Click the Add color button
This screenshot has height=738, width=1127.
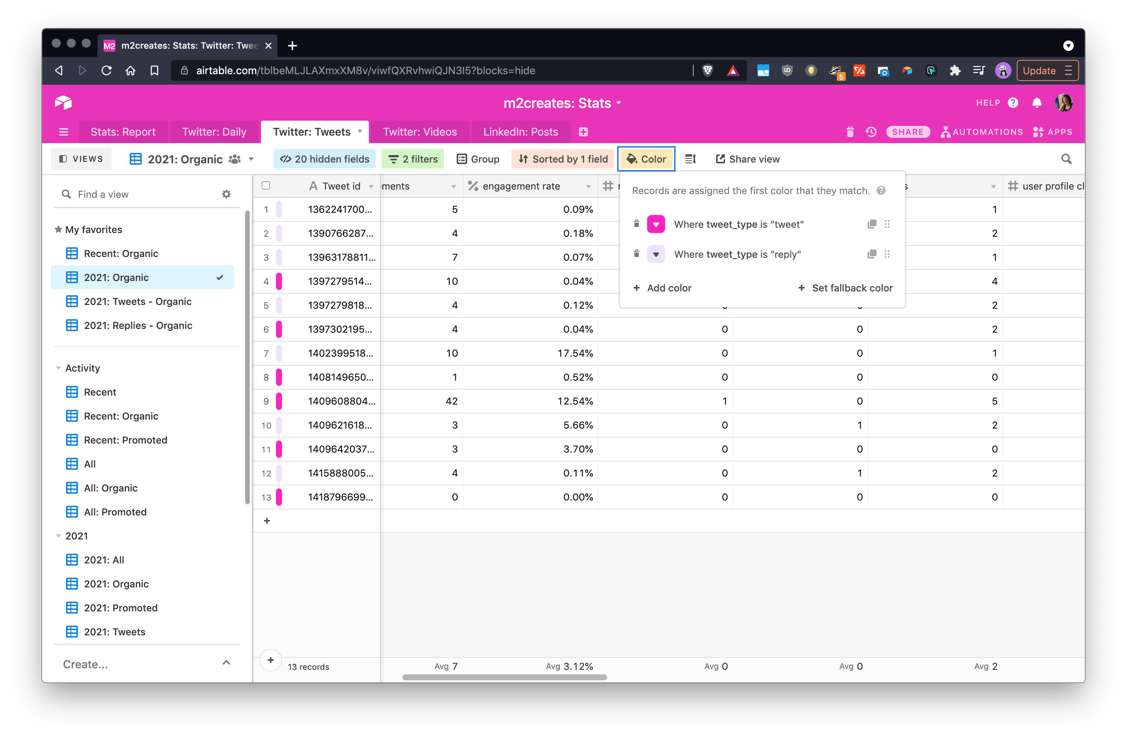tap(662, 288)
